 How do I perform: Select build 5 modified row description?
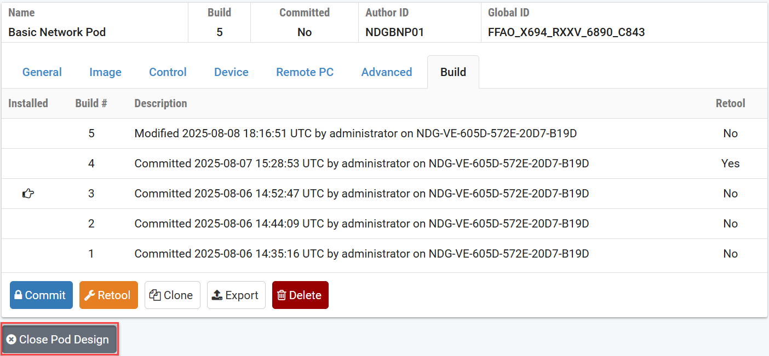tap(355, 133)
